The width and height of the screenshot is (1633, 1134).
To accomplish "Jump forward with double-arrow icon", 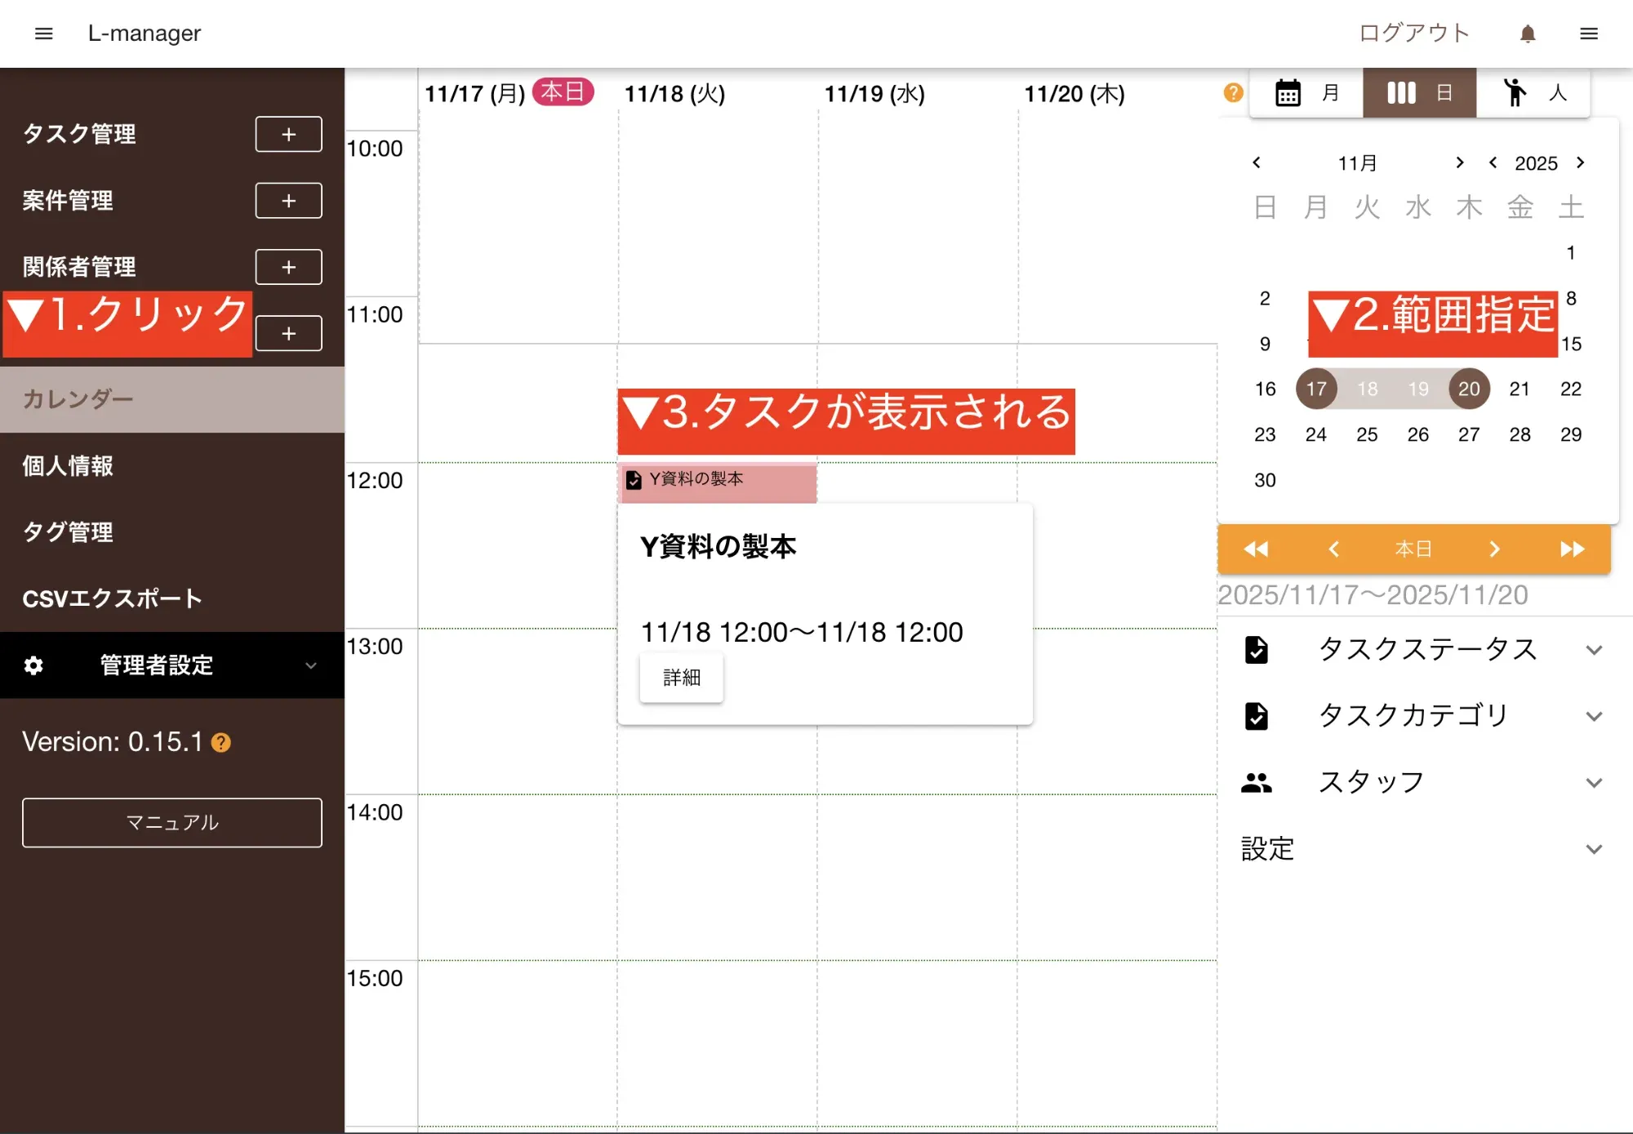I will [1572, 549].
